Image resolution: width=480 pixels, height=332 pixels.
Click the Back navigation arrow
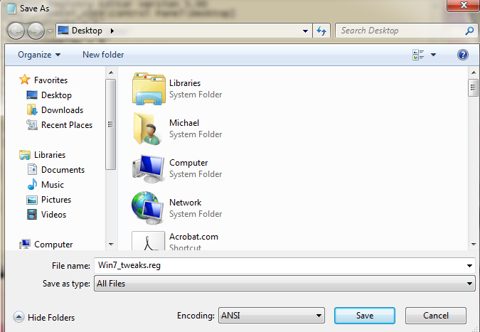coord(16,31)
